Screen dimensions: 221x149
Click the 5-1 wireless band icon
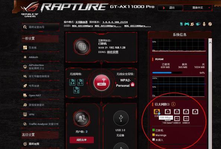pos(80,82)
